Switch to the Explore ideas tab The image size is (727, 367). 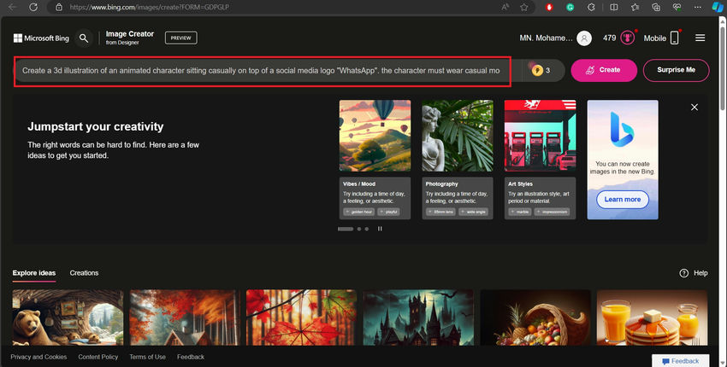click(x=34, y=273)
